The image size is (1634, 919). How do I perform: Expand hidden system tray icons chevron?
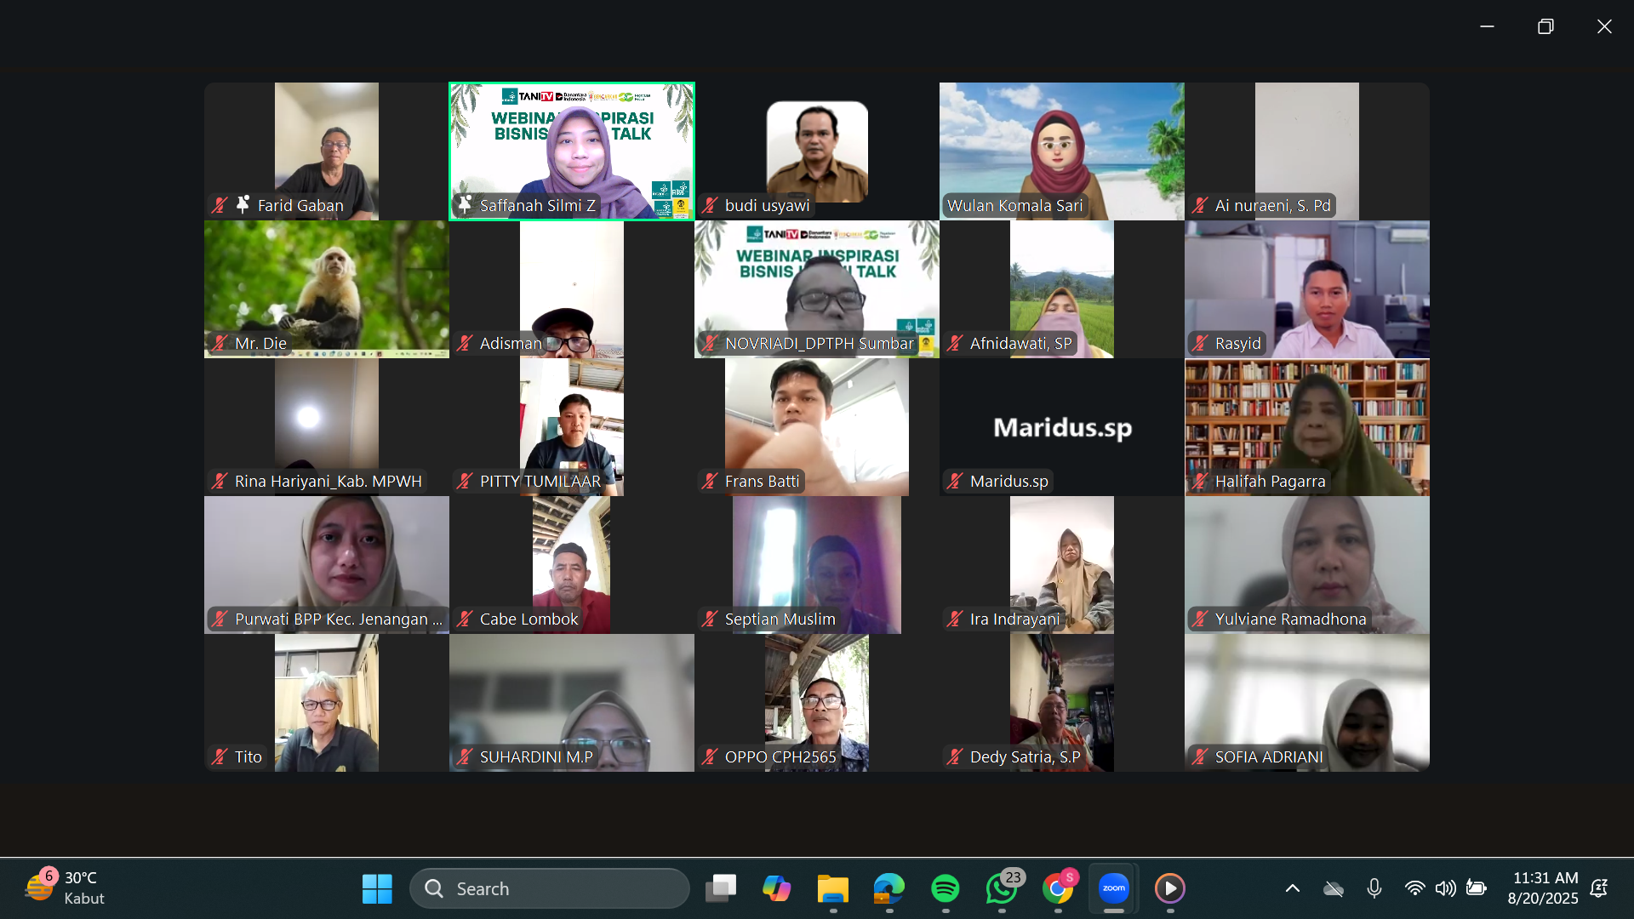(x=1292, y=888)
